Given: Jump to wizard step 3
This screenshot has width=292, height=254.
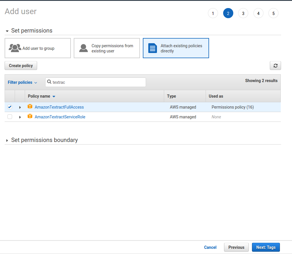Looking at the screenshot, I should [x=243, y=13].
